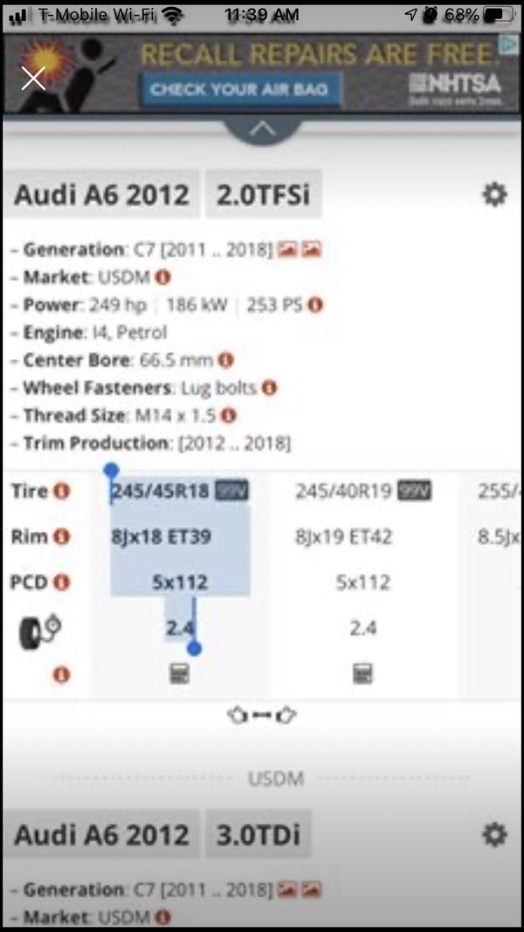Tap the info icon beside Center Bore
The height and width of the screenshot is (932, 524).
[x=225, y=360]
